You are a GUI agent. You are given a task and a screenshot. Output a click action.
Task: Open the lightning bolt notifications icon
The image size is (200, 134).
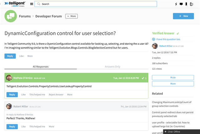[176, 4]
